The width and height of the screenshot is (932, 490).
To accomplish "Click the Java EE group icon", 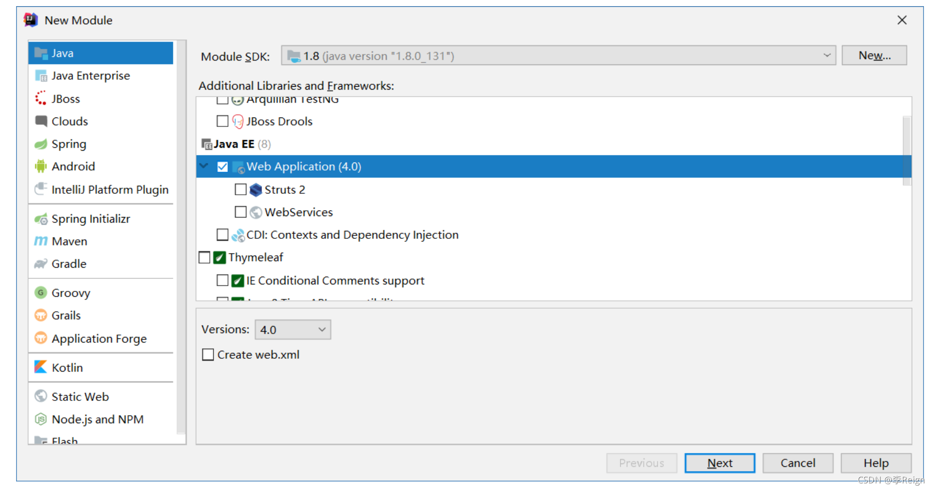I will tap(207, 144).
